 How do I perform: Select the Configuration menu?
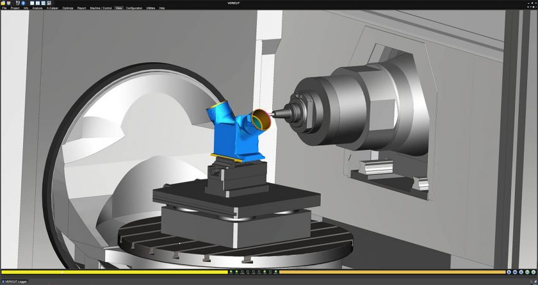pos(134,8)
